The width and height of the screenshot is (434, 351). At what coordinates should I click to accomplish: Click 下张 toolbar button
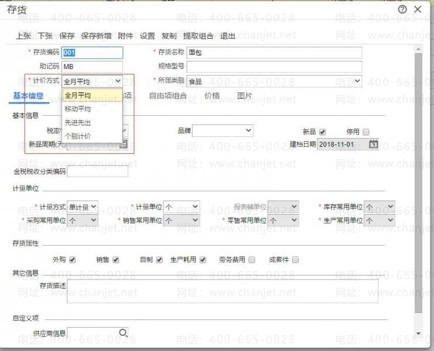click(45, 36)
